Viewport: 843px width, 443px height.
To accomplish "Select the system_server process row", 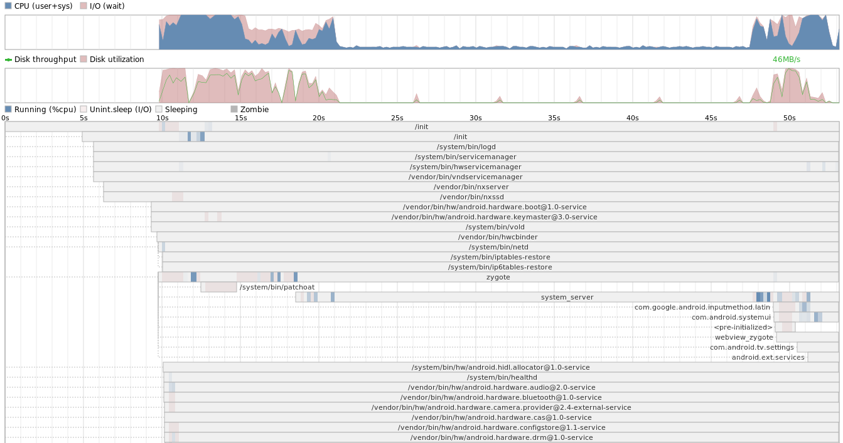I will point(567,297).
